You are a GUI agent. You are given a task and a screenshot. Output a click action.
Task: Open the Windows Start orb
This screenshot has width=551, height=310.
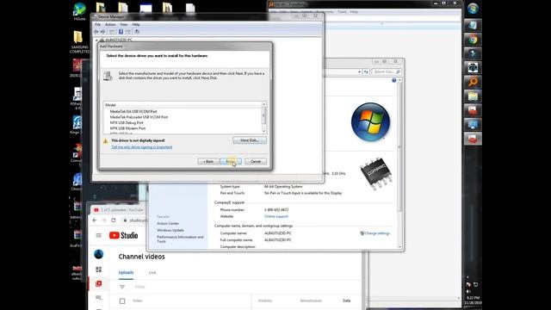(x=473, y=9)
